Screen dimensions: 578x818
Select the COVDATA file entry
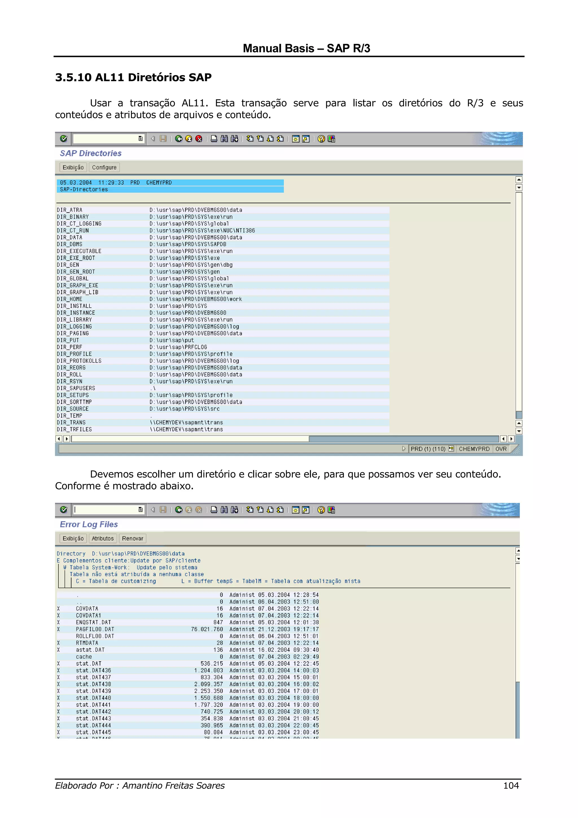click(x=188, y=609)
